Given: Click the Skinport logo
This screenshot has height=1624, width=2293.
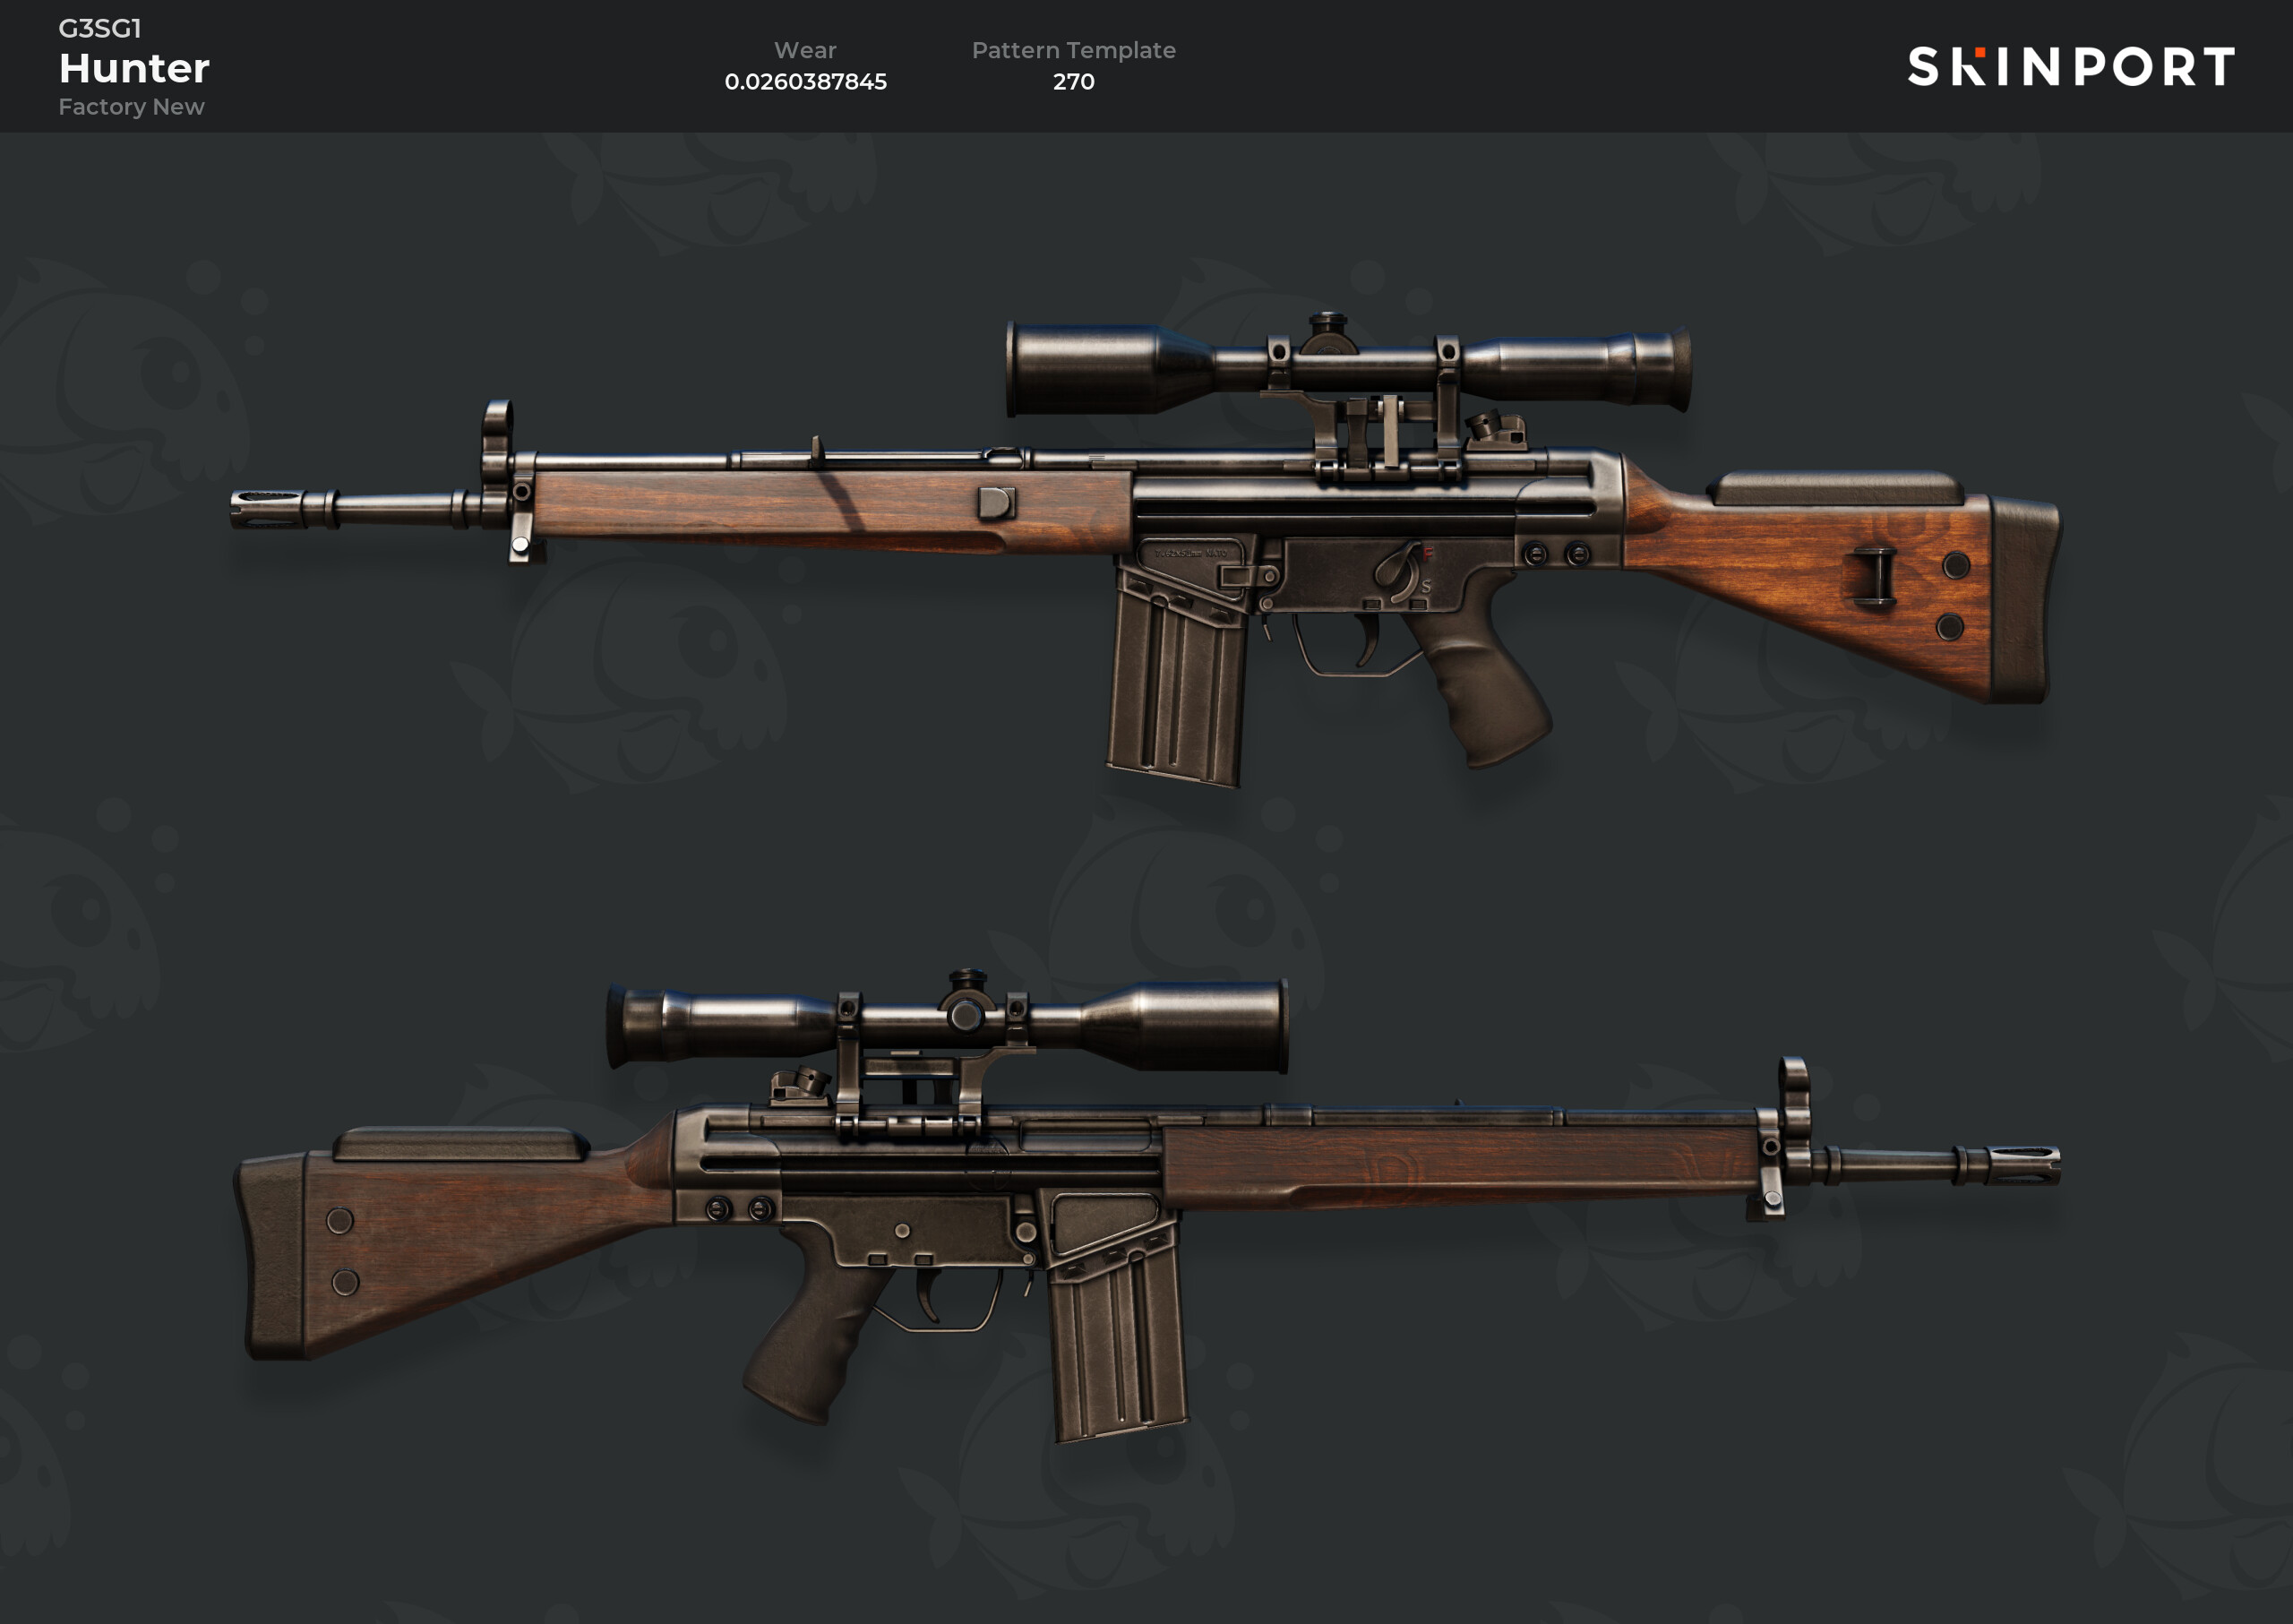Looking at the screenshot, I should pyautogui.click(x=2071, y=67).
